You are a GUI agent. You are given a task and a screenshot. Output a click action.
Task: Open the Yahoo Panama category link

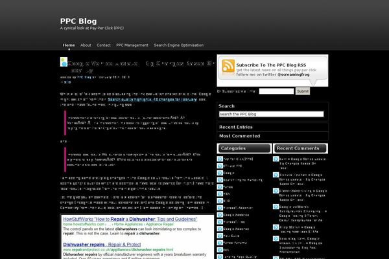(235, 243)
